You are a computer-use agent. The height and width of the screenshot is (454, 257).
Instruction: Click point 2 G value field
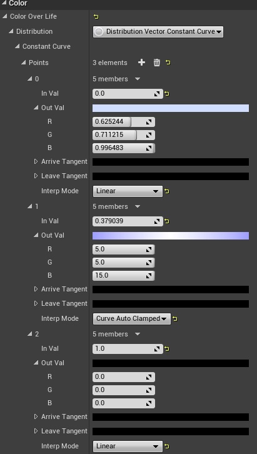(124, 390)
